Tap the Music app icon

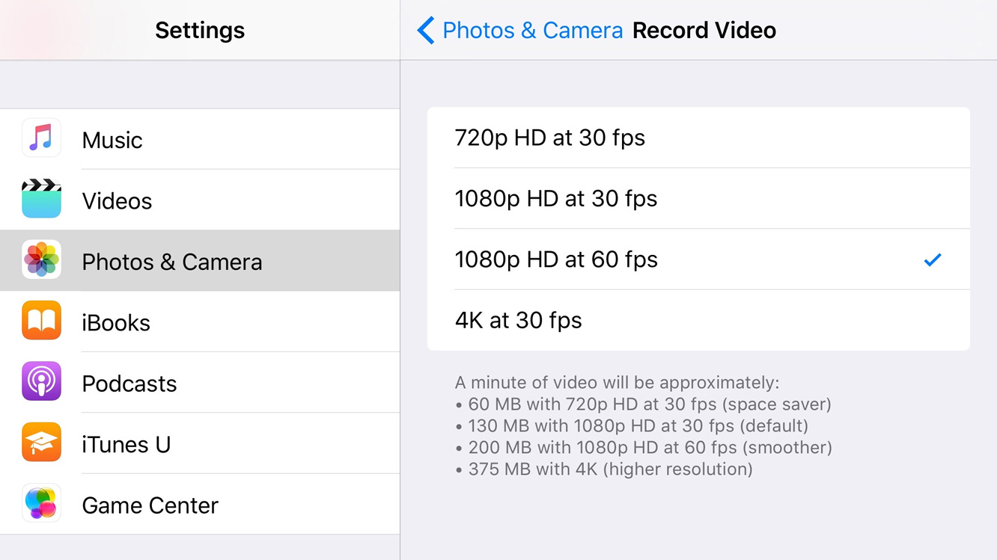click(41, 138)
